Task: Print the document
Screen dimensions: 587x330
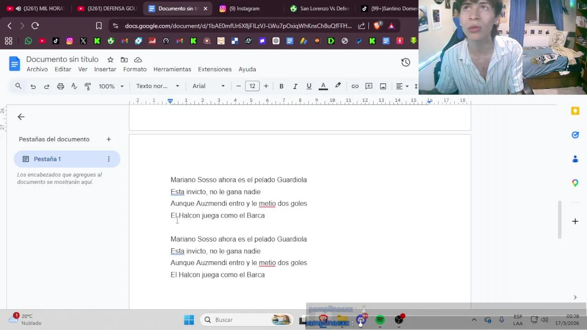Action: coord(61,86)
